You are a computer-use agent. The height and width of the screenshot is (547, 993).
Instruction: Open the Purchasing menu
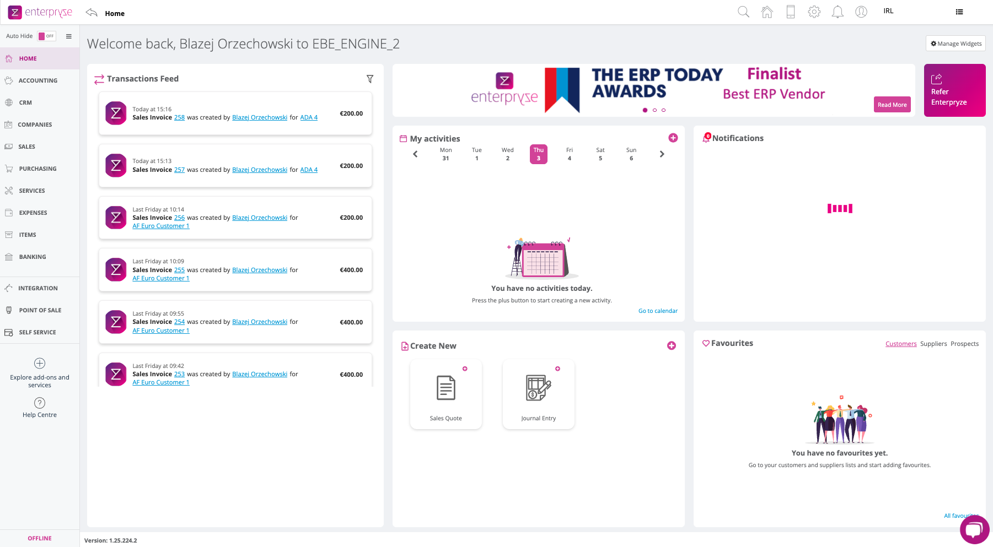tap(40, 169)
